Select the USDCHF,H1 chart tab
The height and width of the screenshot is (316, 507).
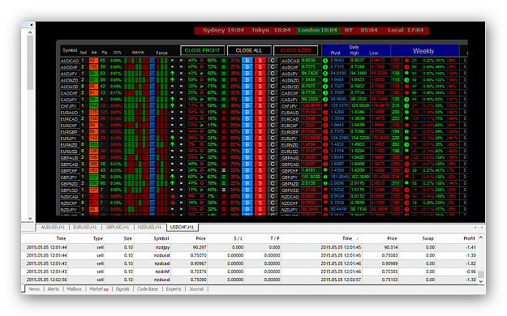[x=182, y=227]
